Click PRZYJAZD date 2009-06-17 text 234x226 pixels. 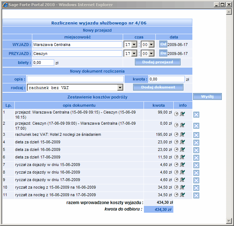[177, 54]
